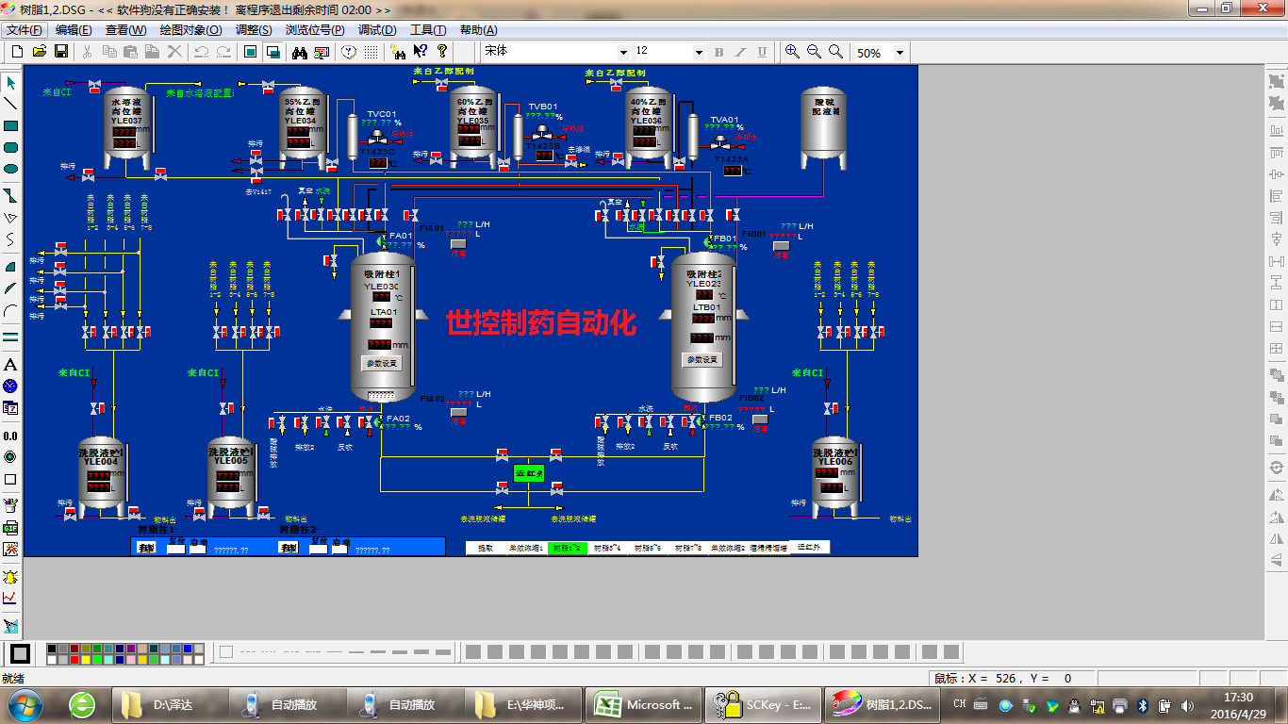Click the binoculars find icon
This screenshot has height=724, width=1288.
(x=300, y=52)
